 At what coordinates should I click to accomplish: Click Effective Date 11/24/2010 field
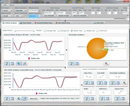33,11
